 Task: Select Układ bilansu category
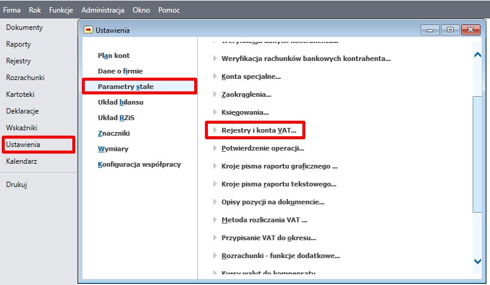point(121,102)
